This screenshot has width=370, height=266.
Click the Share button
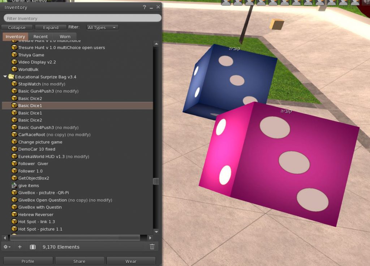tap(79, 261)
